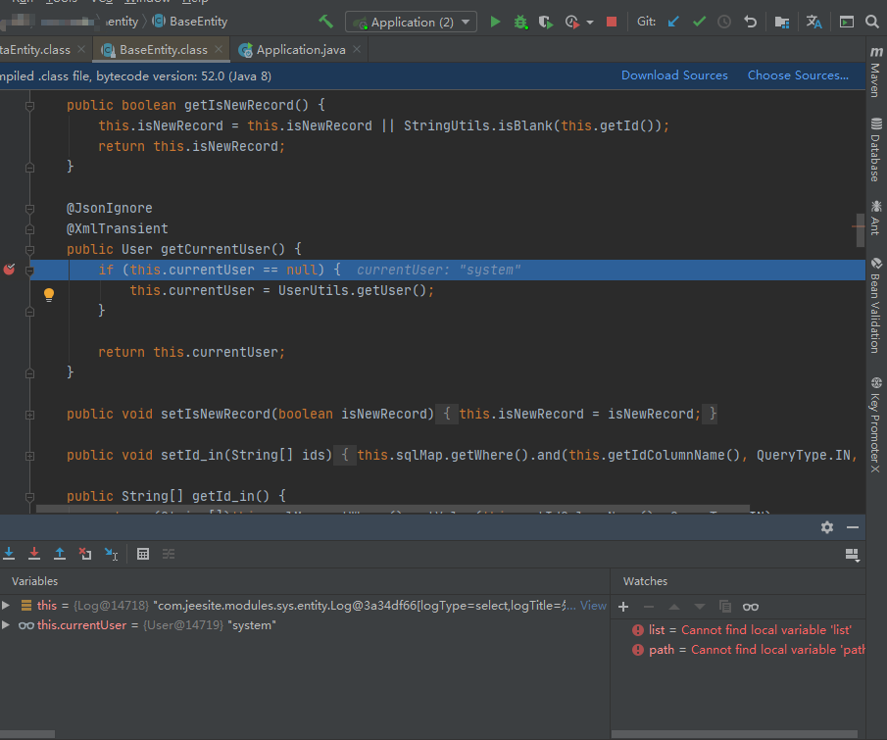Click the Evaluate Expression calculator icon
This screenshot has height=740, width=887.
pos(143,554)
